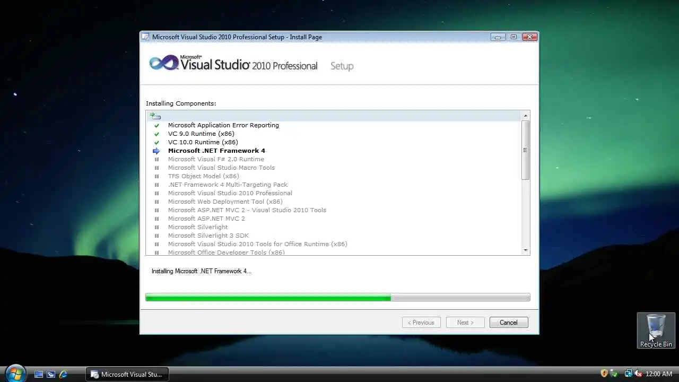Click the green checkmark beside VC 10.0 Runtime

tap(156, 143)
